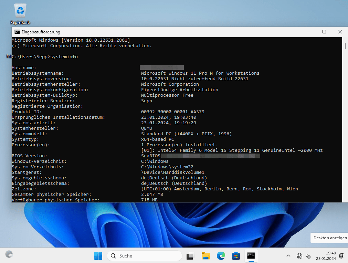Viewport: 348px width, 263px height.
Task: Click the value "x64-based PC"
Action: [158, 139]
